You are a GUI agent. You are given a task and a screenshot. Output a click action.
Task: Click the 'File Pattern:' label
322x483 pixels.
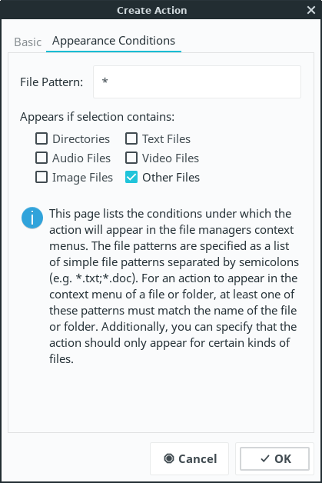click(51, 82)
